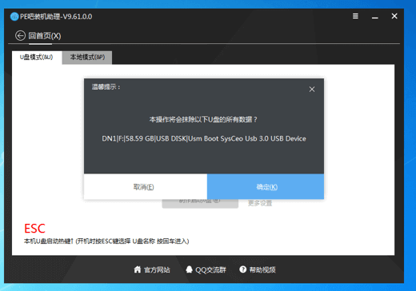Click the bell icon for QQ交流群
The width and height of the screenshot is (416, 291).
click(189, 269)
